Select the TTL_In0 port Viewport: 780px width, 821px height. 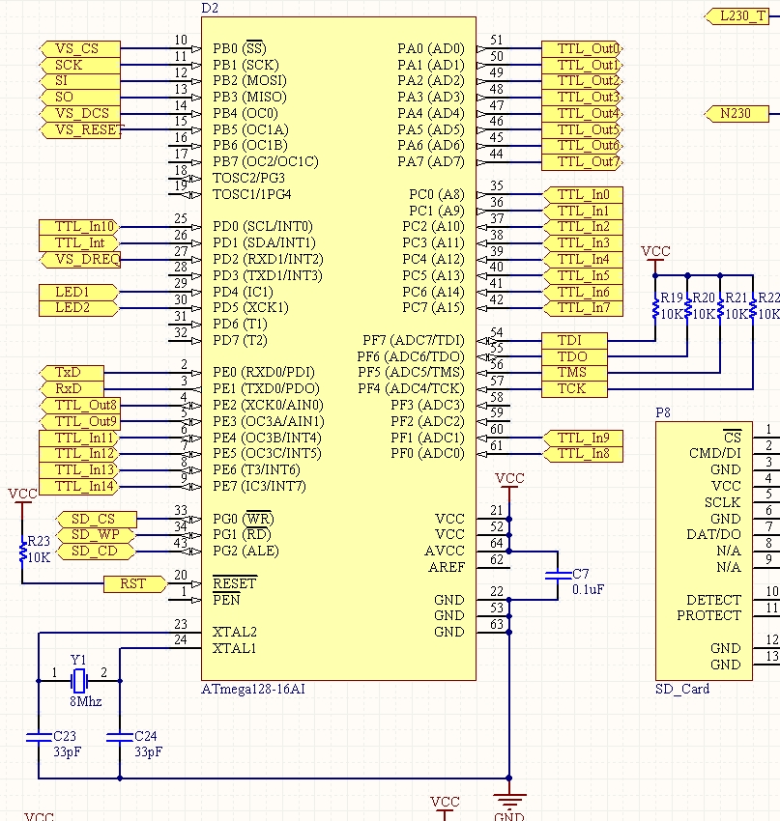[x=583, y=194]
